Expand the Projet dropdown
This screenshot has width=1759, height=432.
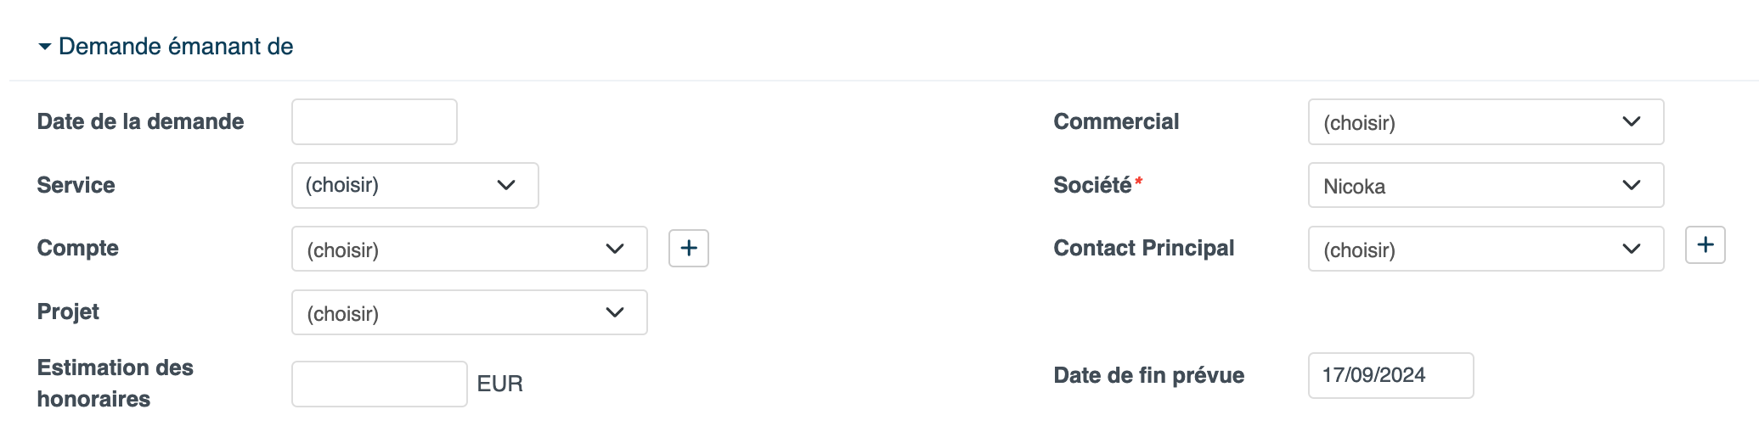pyautogui.click(x=469, y=313)
